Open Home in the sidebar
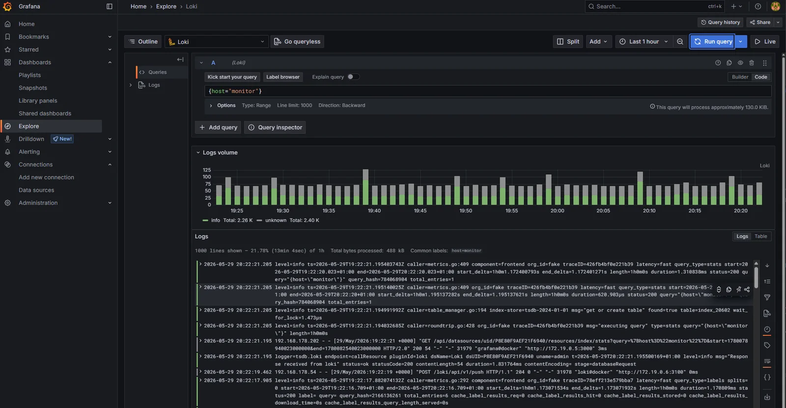Viewport: 786px width, 408px height. click(27, 24)
